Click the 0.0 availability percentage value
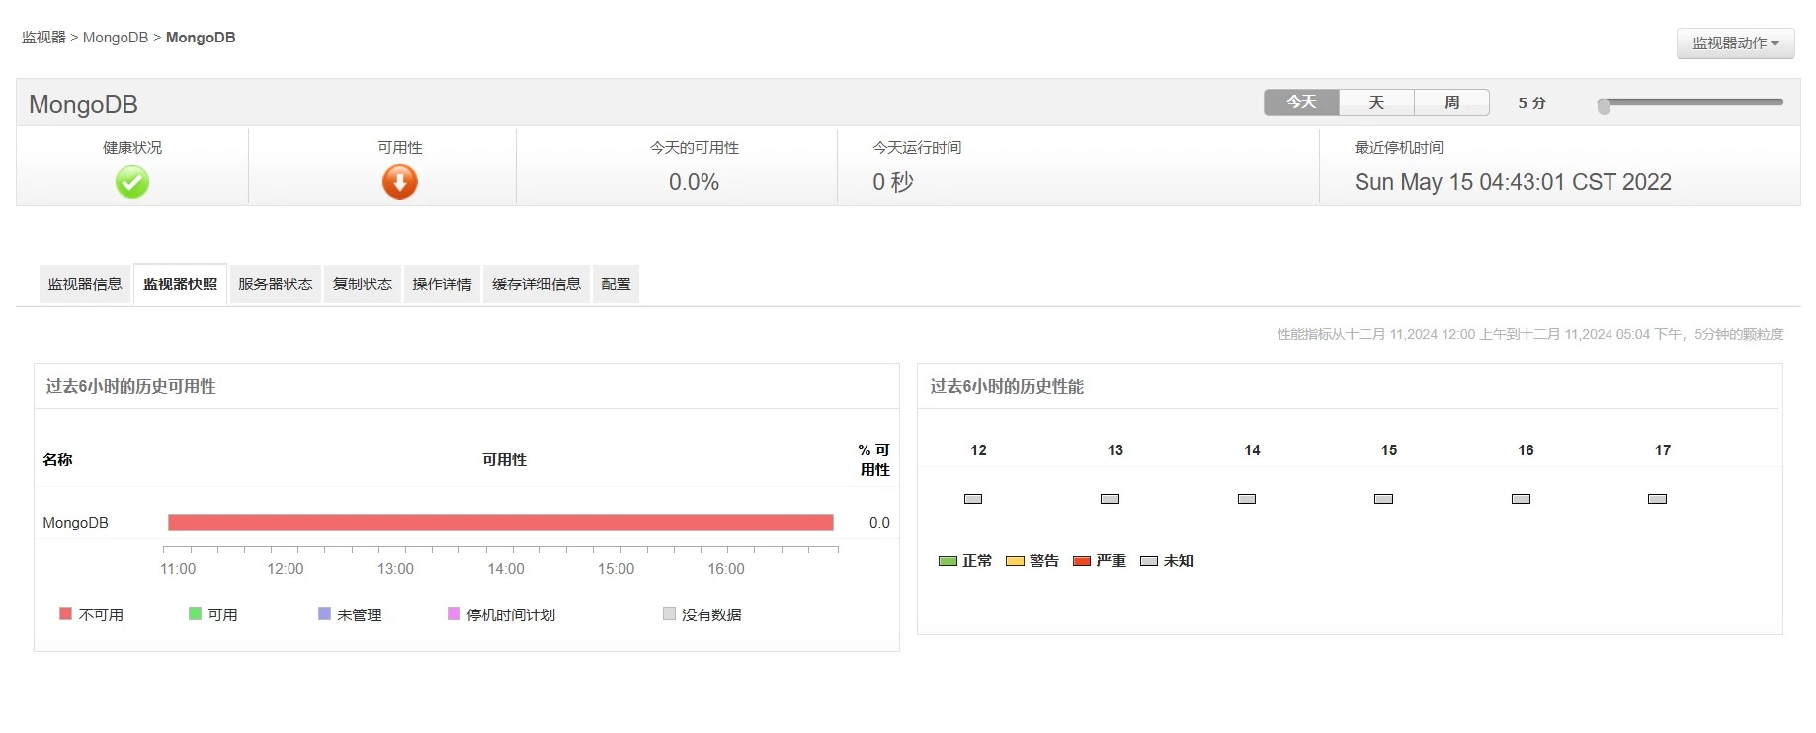The height and width of the screenshot is (733, 1816). 879,523
